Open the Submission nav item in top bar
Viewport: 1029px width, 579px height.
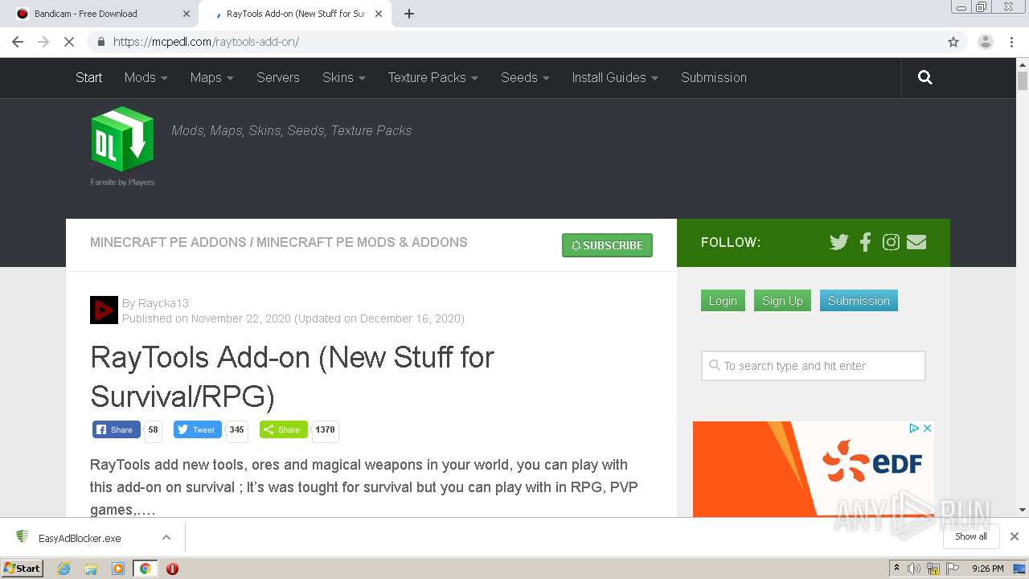[714, 77]
